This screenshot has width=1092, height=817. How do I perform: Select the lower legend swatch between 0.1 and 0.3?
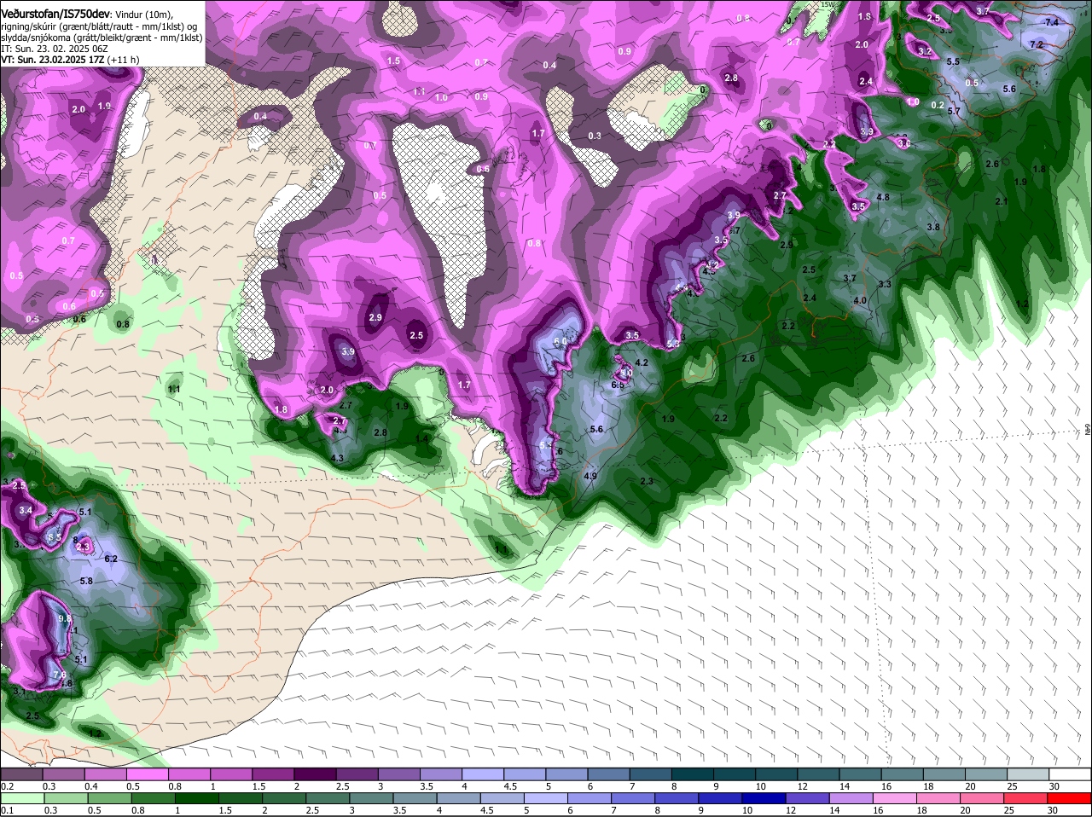pos(22,797)
